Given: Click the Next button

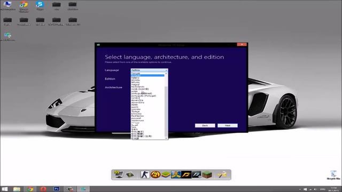Looking at the screenshot, I should [x=228, y=126].
